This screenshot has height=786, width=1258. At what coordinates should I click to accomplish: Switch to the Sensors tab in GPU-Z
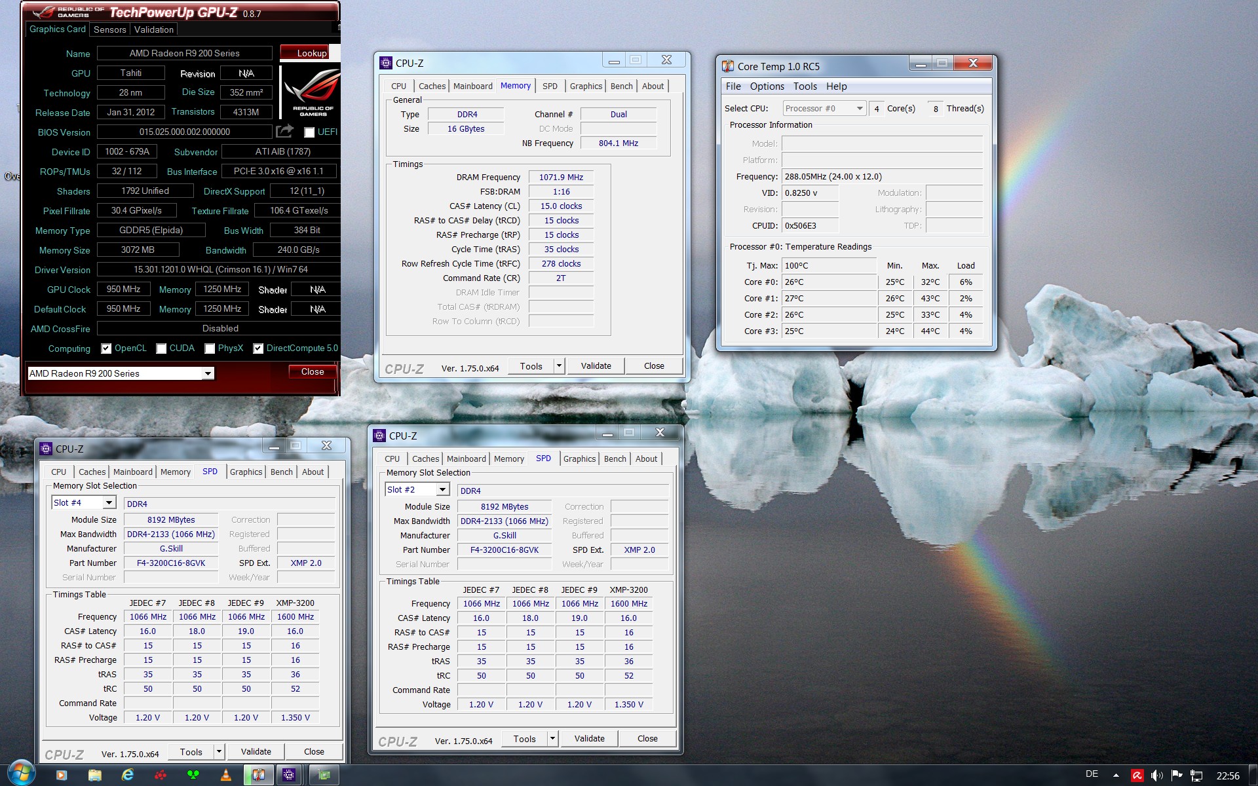[x=109, y=29]
